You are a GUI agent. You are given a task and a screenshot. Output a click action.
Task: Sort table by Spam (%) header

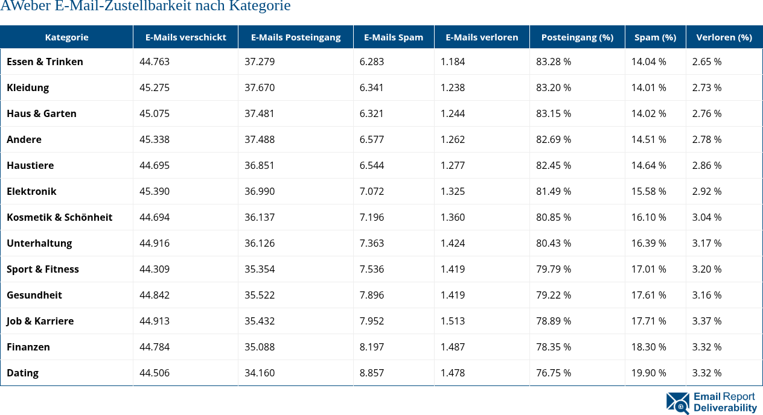pos(655,37)
